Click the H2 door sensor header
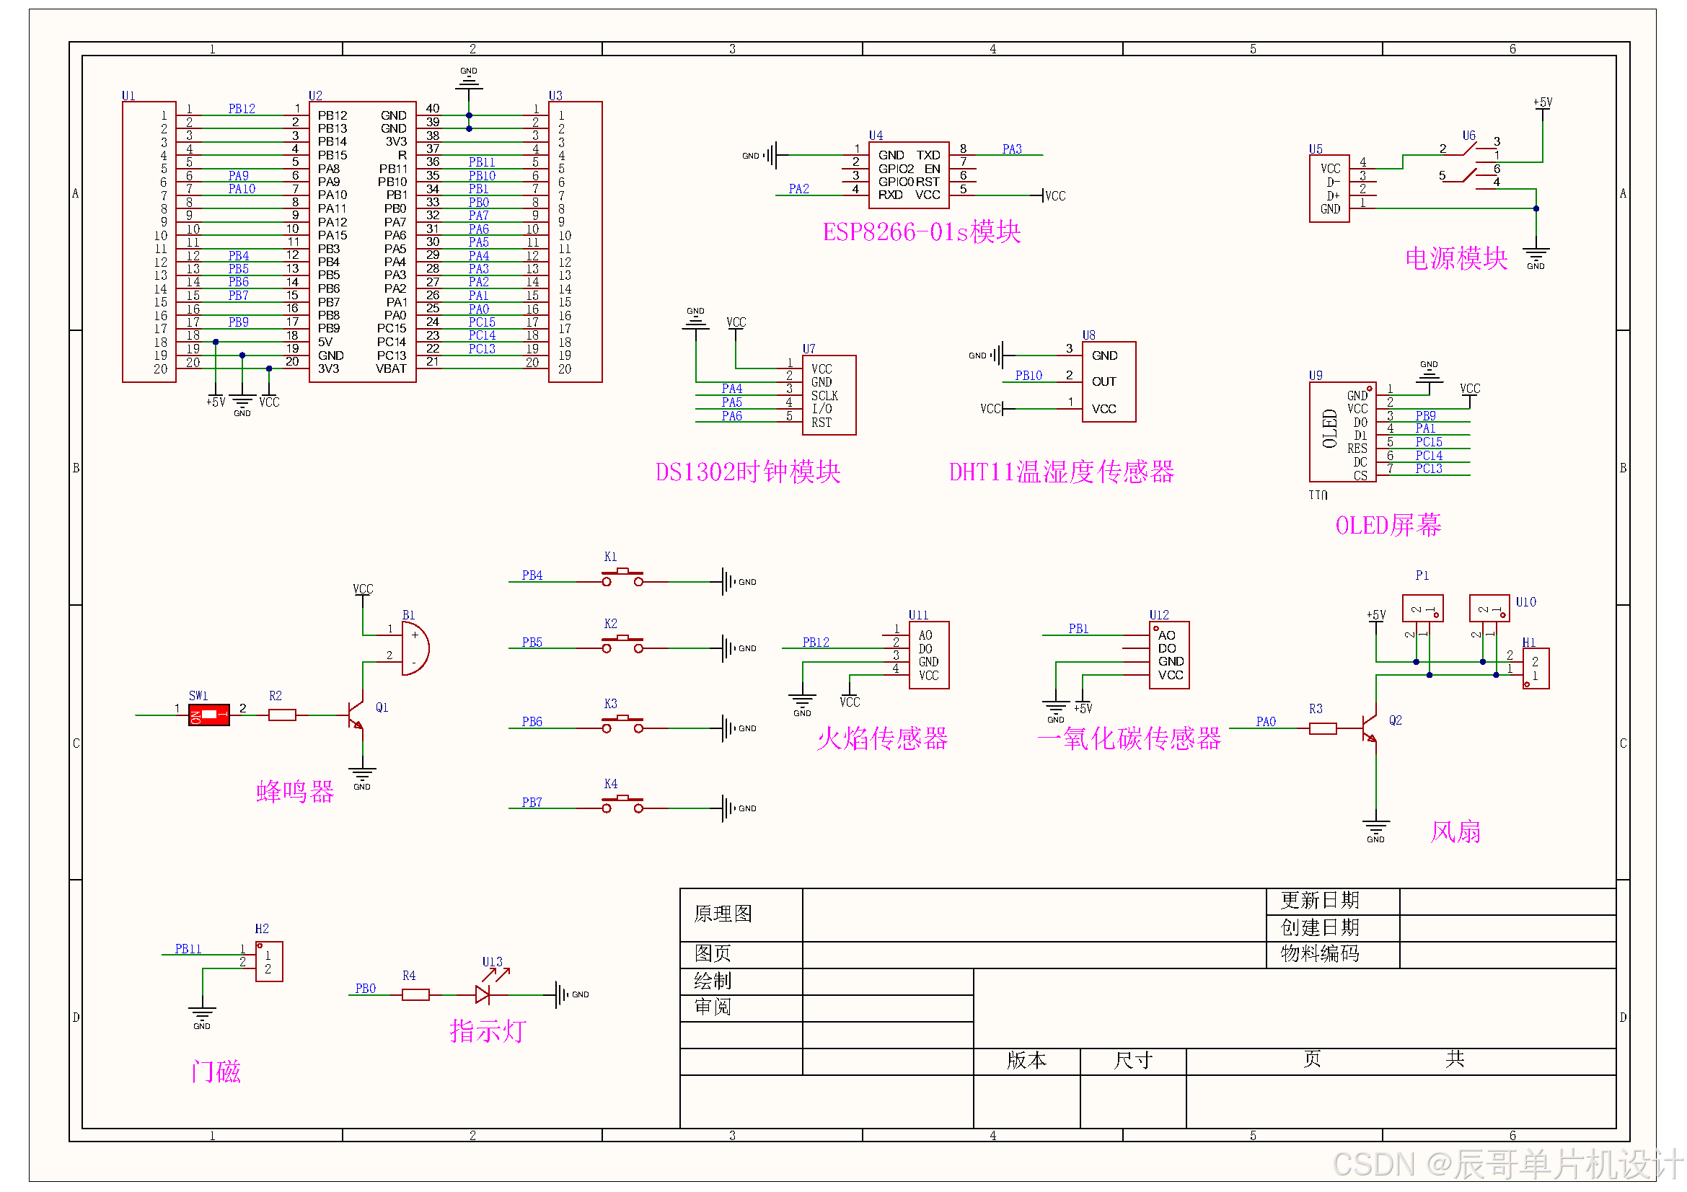Viewport: 1687px width, 1192px height. [x=269, y=961]
